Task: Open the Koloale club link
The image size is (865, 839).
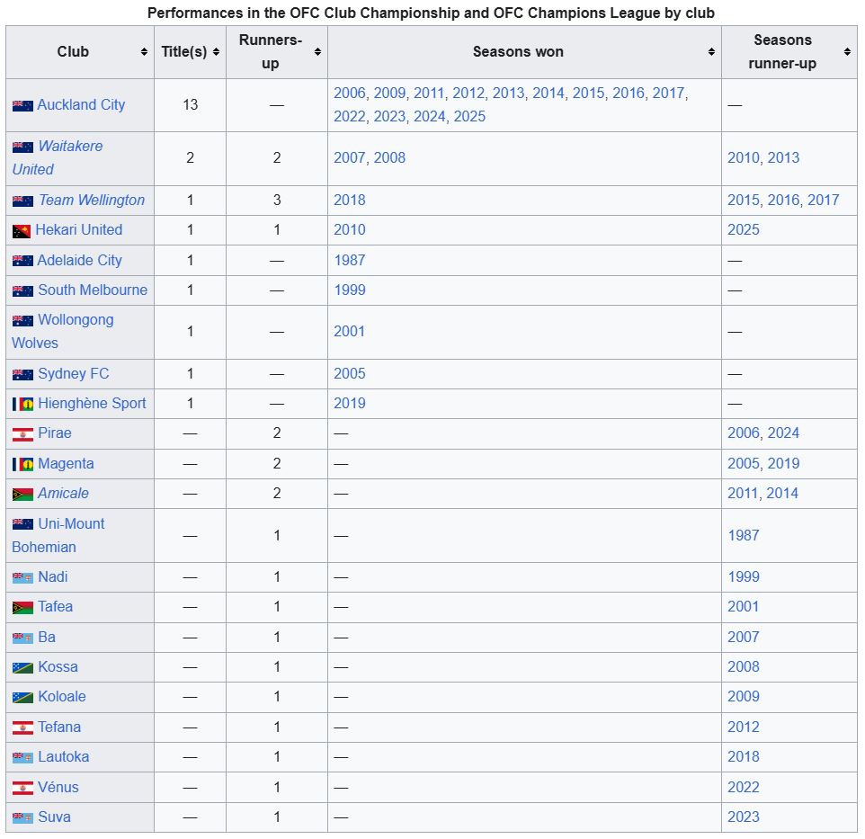Action: (x=62, y=697)
